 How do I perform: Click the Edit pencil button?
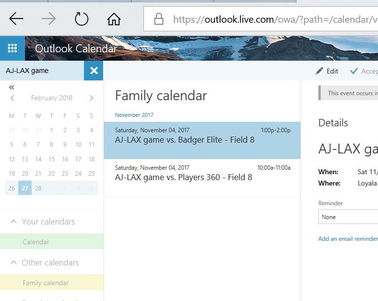327,71
